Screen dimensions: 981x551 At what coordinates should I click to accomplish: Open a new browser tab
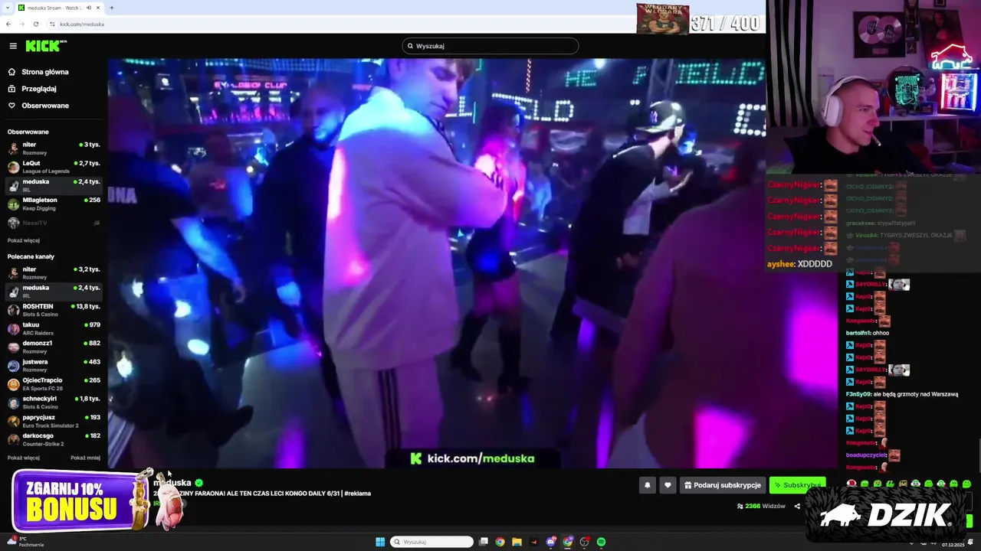(x=112, y=8)
